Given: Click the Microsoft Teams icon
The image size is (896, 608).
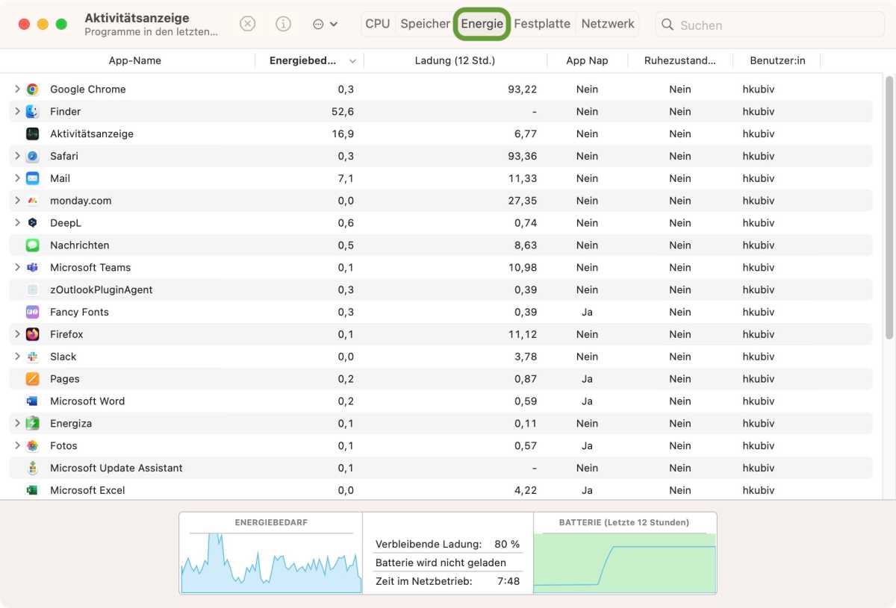Looking at the screenshot, I should 32,268.
